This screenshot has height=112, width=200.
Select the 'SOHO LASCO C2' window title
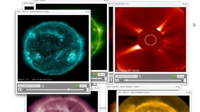click(121, 4)
